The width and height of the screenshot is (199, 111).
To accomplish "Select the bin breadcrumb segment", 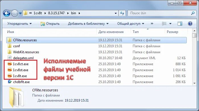I will point(73,13).
